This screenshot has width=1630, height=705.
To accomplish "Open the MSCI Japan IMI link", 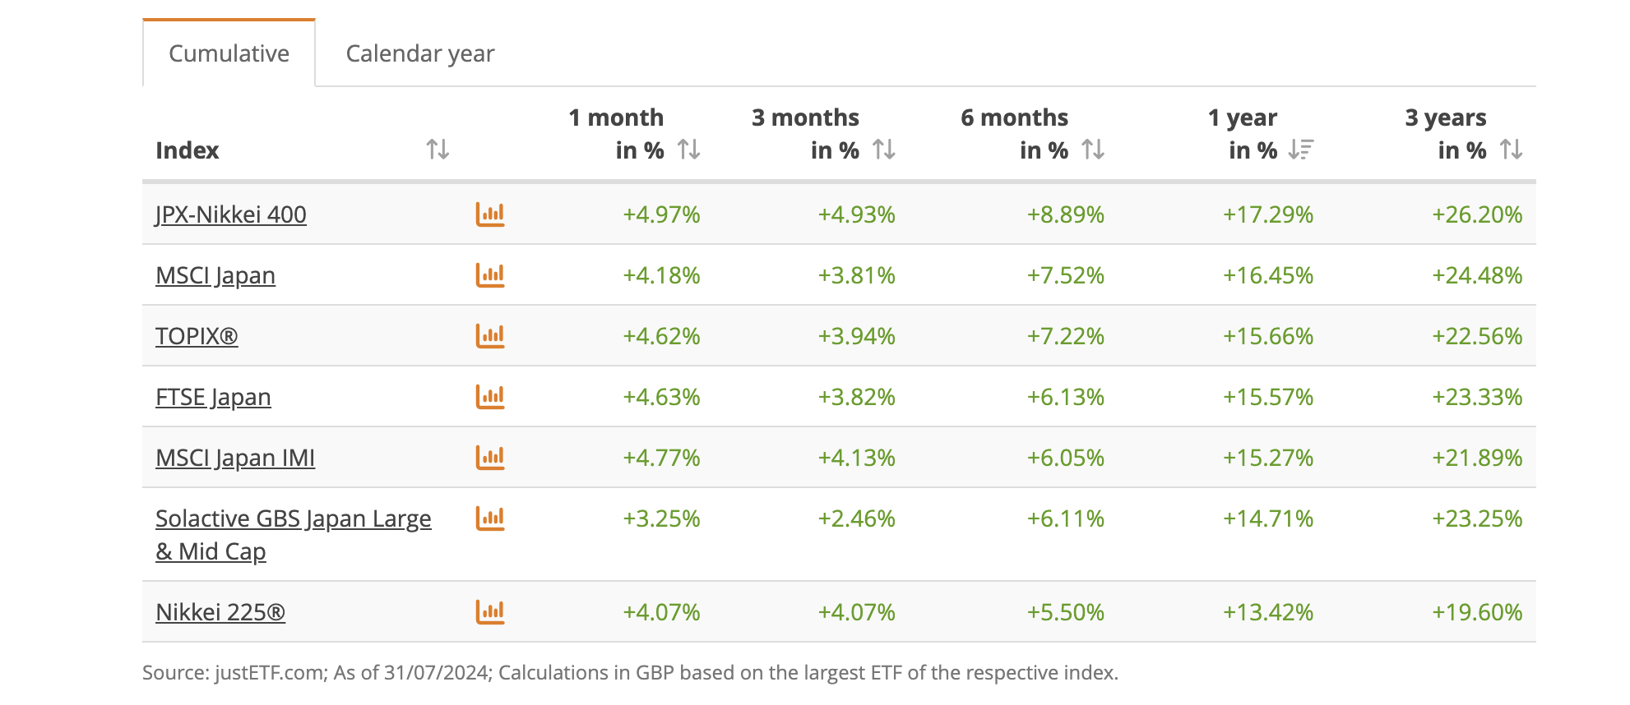I will pos(235,458).
